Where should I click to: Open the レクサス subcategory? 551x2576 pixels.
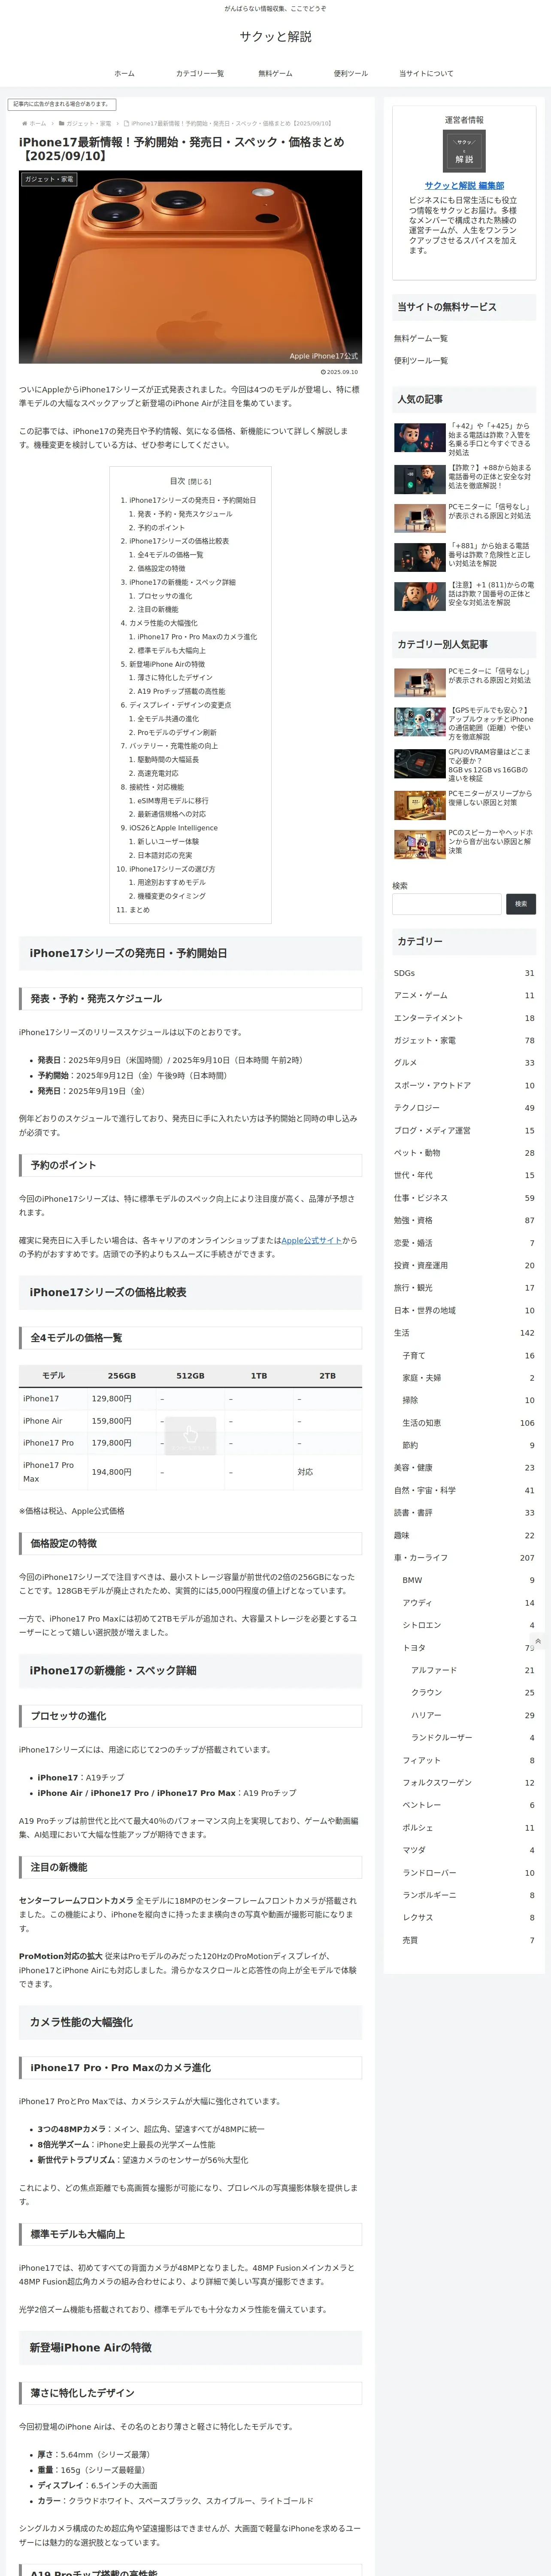pos(468,1918)
